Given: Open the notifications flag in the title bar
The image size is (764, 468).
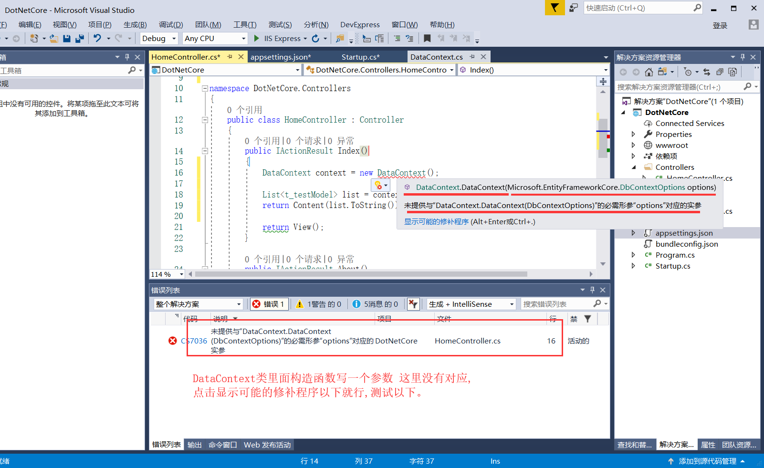Looking at the screenshot, I should (555, 8).
